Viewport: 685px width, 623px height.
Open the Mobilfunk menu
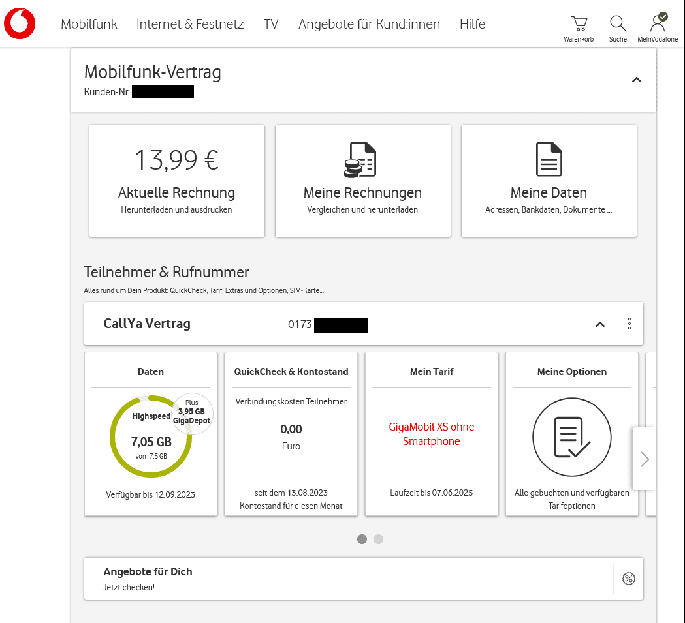click(x=89, y=24)
